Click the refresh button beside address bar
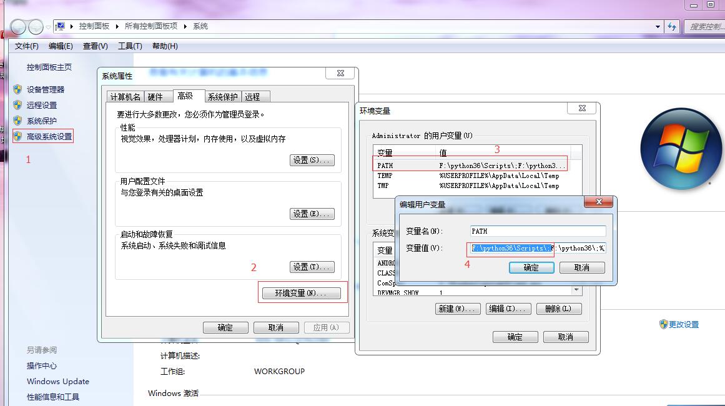The image size is (725, 406). [672, 26]
